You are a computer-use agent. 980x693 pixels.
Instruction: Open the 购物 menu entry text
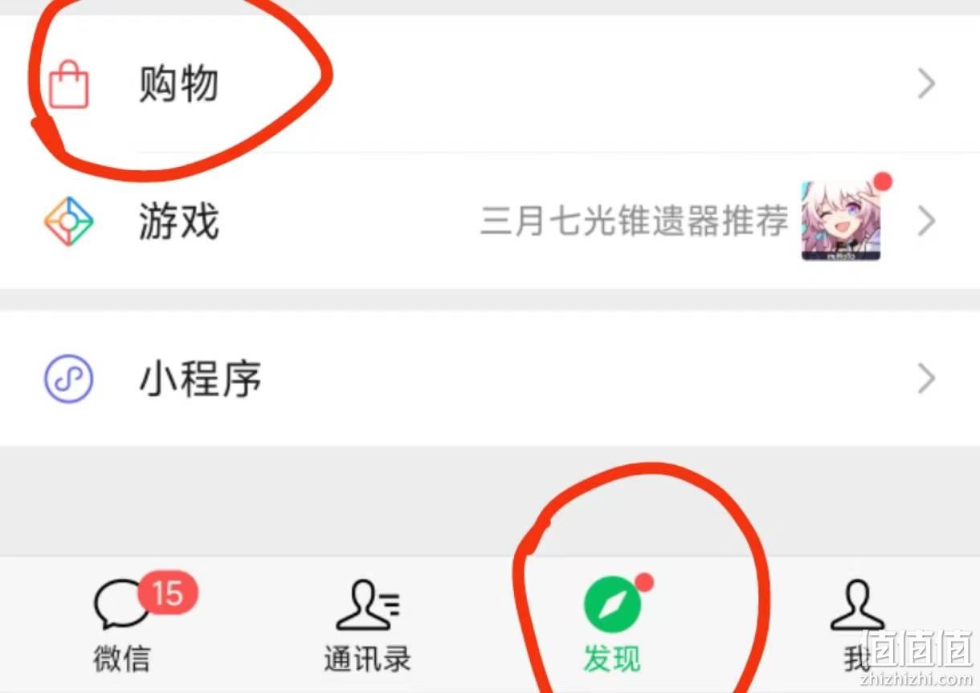pos(178,84)
